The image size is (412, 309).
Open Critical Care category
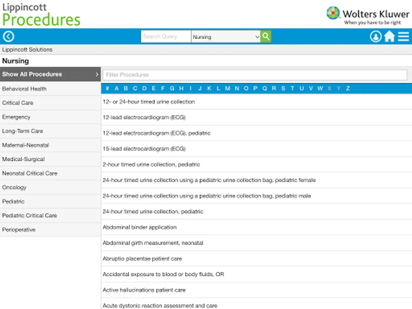point(50,103)
